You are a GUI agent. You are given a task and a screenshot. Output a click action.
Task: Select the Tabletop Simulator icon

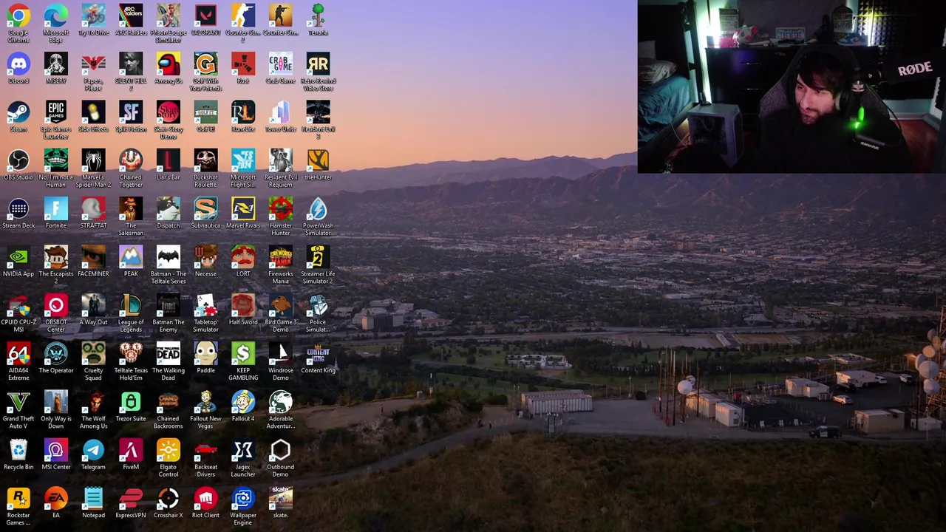[205, 305]
